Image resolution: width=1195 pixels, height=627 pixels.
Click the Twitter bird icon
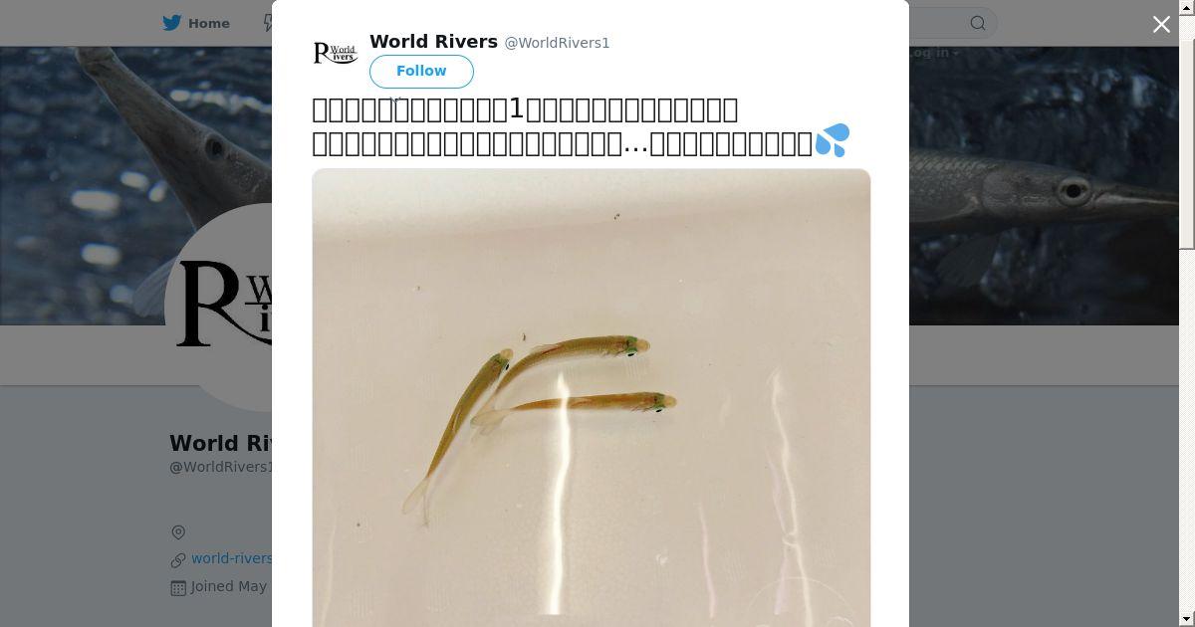coord(172,23)
